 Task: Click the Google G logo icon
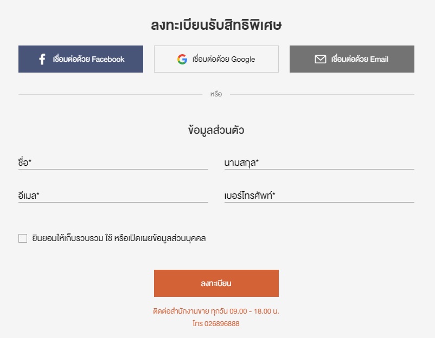click(x=182, y=59)
